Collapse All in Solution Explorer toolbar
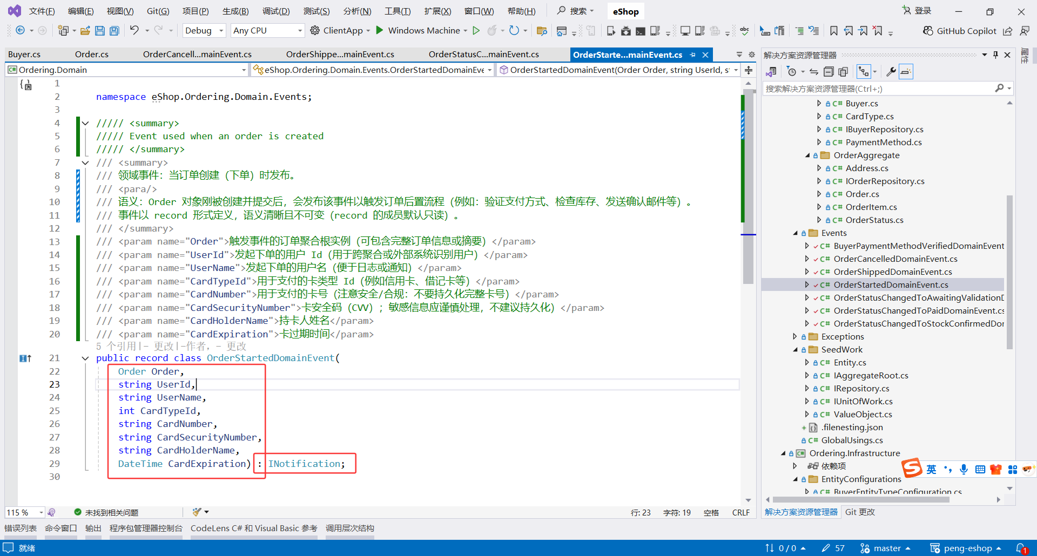Image resolution: width=1037 pixels, height=556 pixels. 829,71
